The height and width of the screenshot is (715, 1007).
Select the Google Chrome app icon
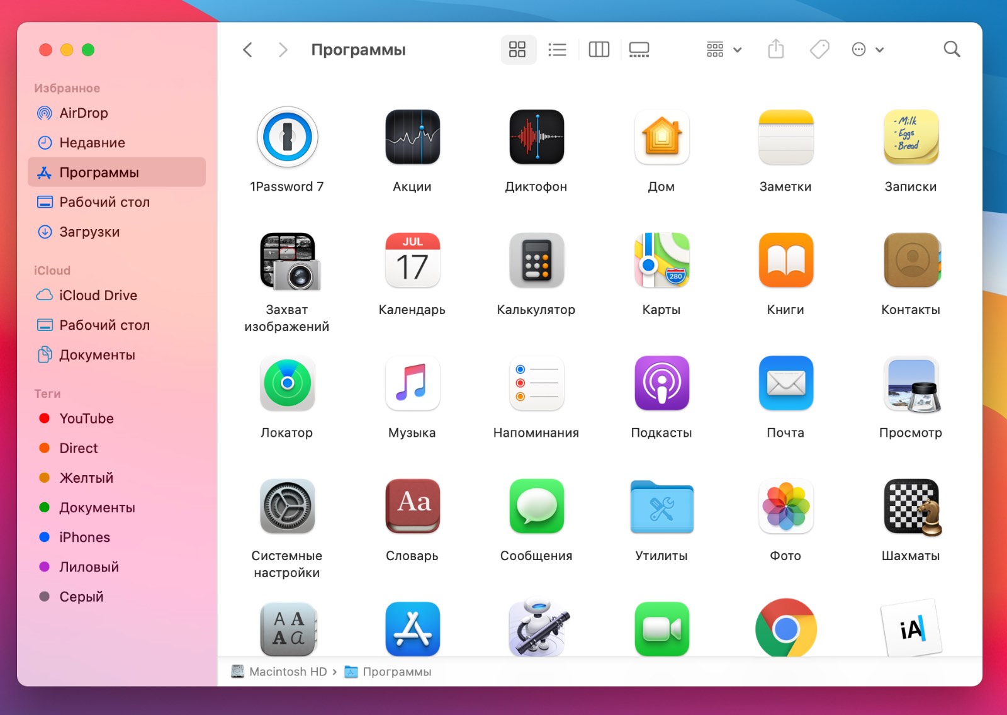[785, 628]
